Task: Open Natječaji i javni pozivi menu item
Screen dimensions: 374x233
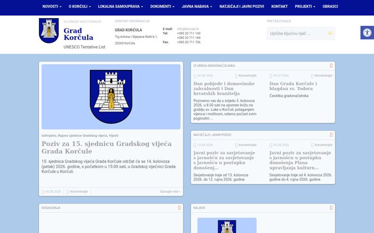Action: 242,6
